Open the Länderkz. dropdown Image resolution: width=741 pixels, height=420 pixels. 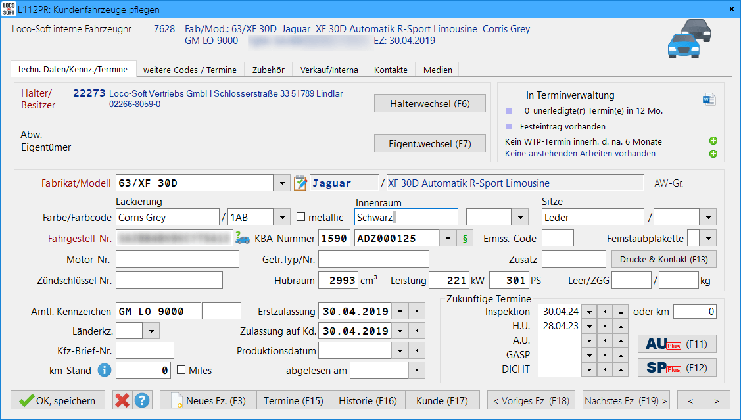[151, 330]
